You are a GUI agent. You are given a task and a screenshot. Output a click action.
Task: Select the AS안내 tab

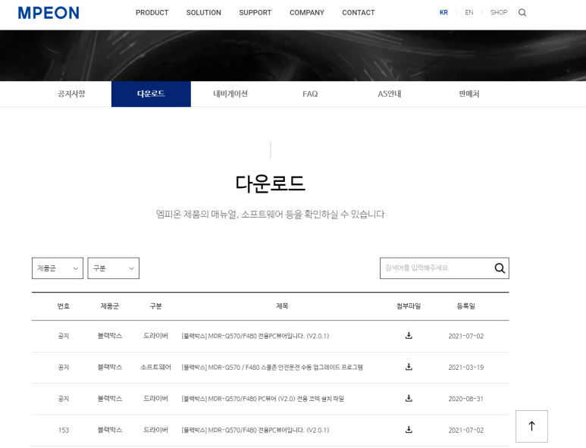390,94
